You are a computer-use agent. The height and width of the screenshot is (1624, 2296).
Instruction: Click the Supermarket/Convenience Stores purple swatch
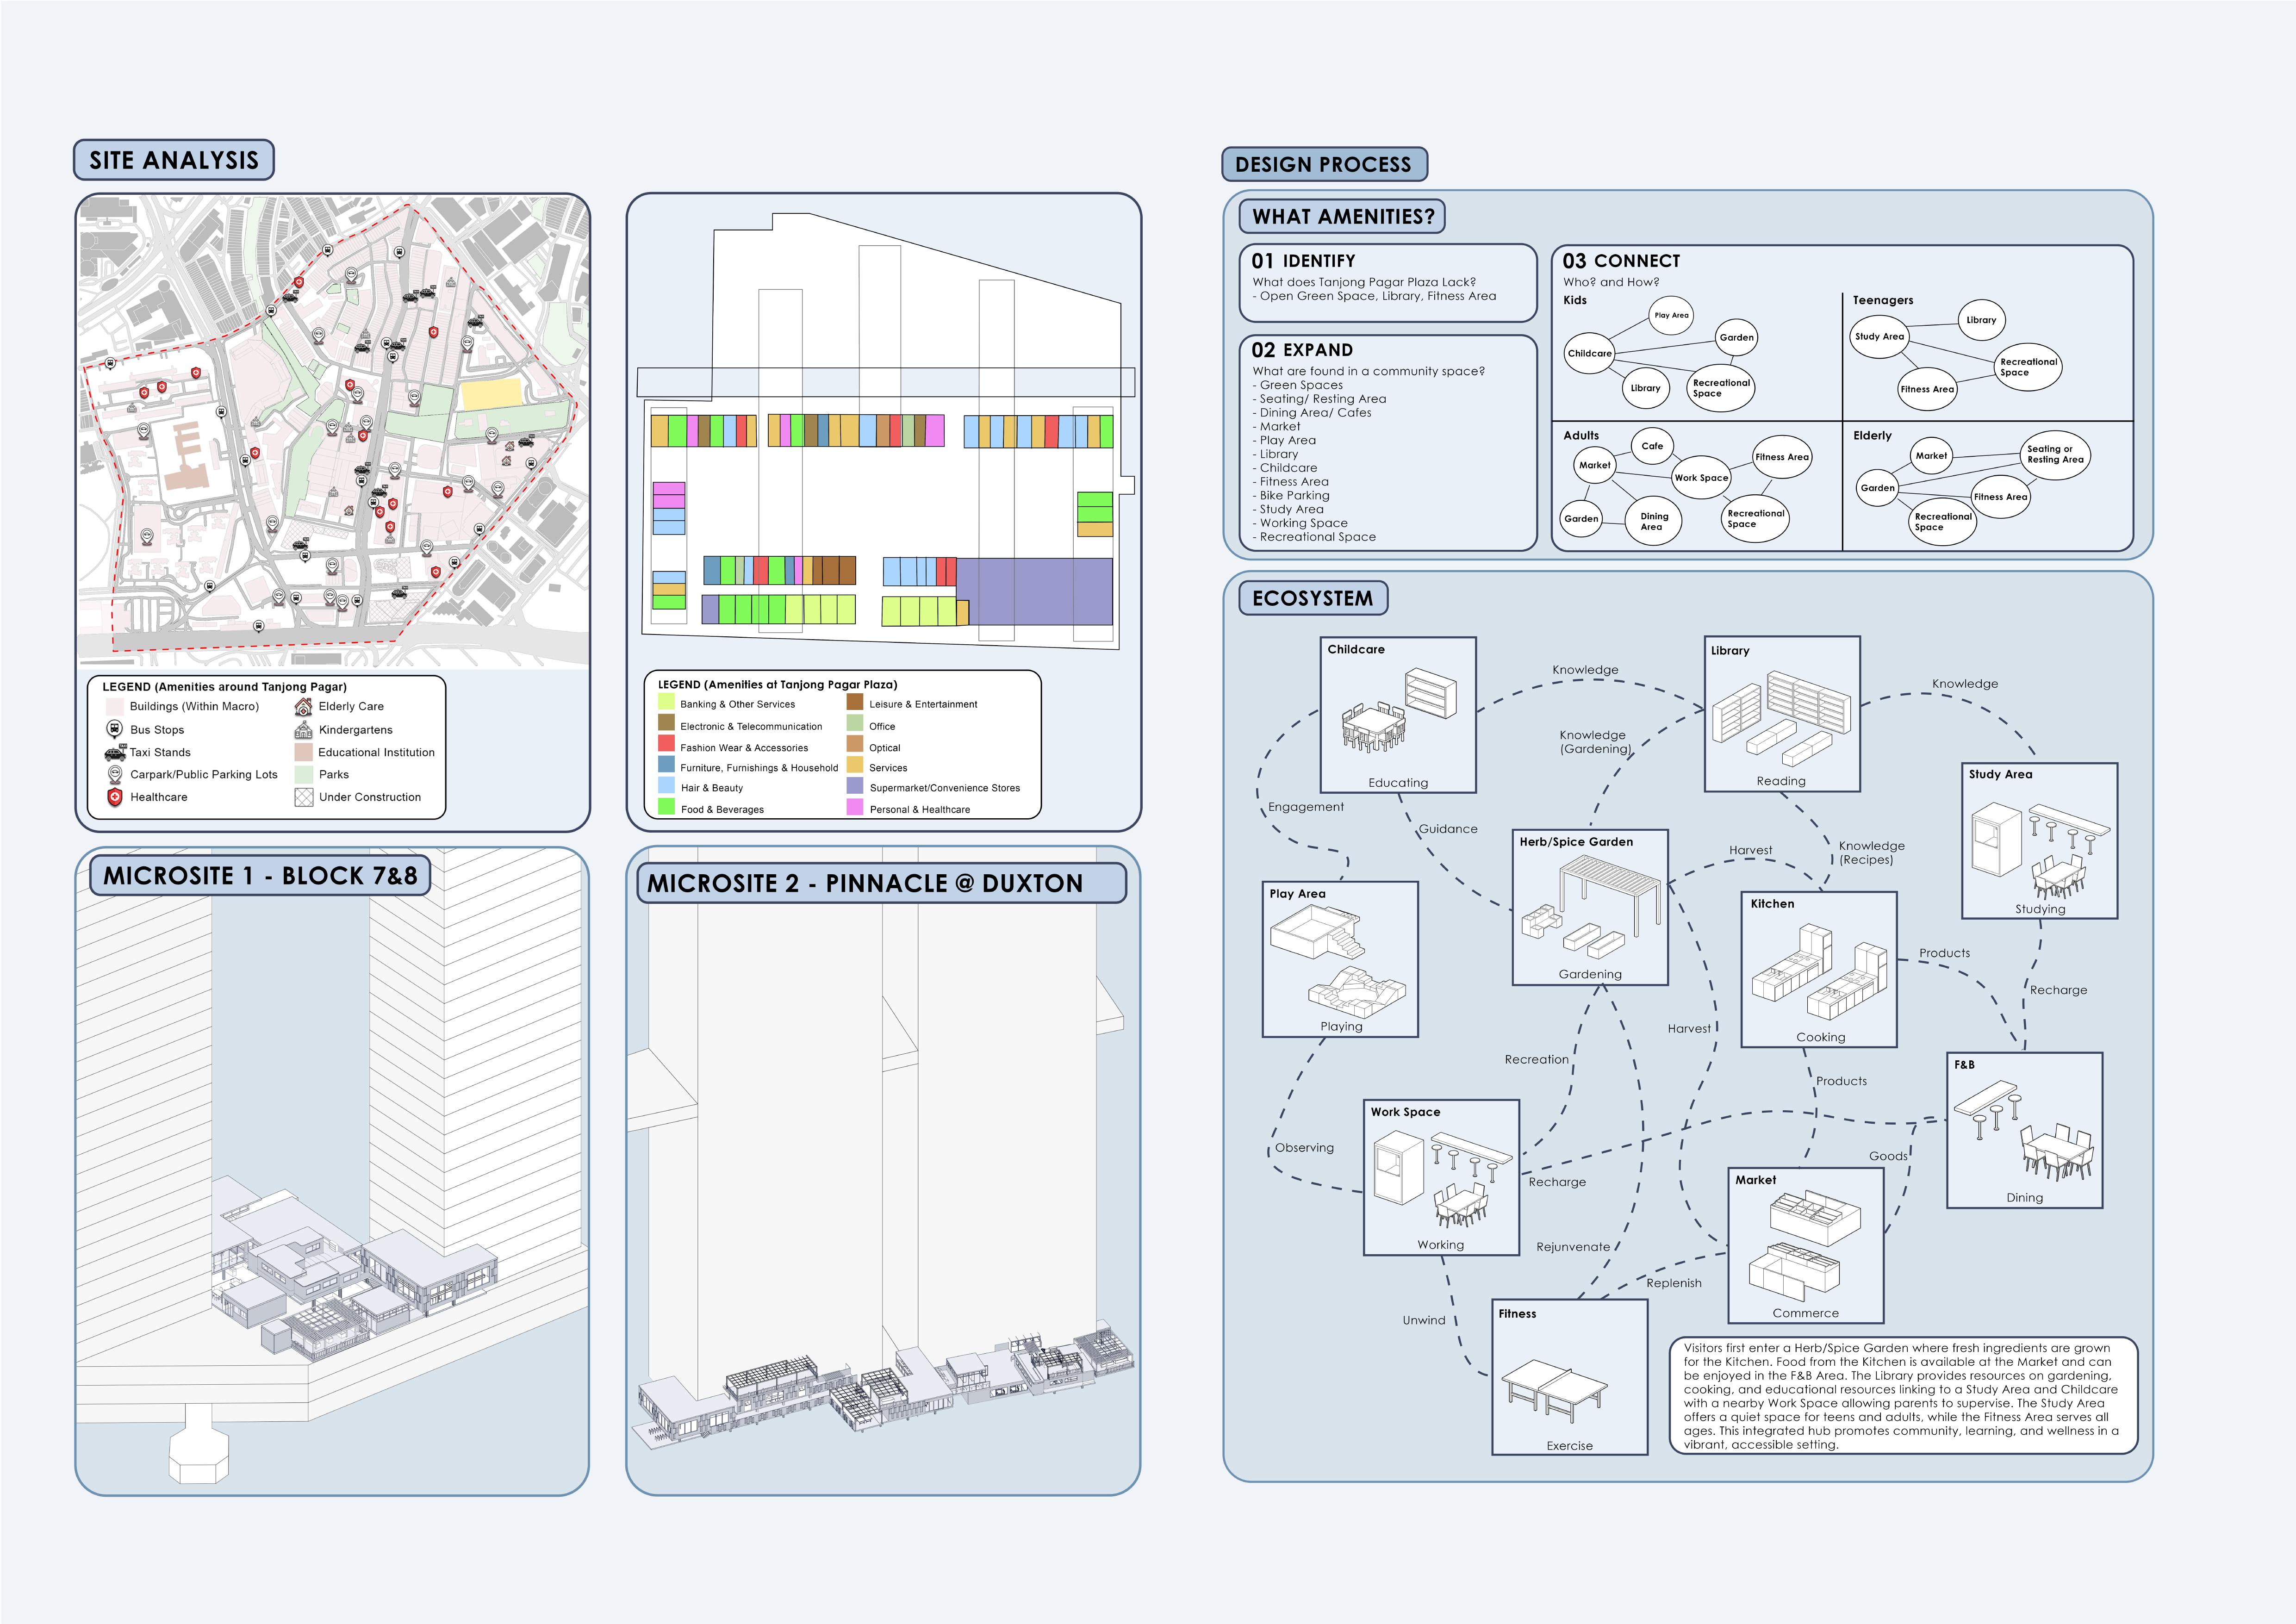click(x=855, y=787)
